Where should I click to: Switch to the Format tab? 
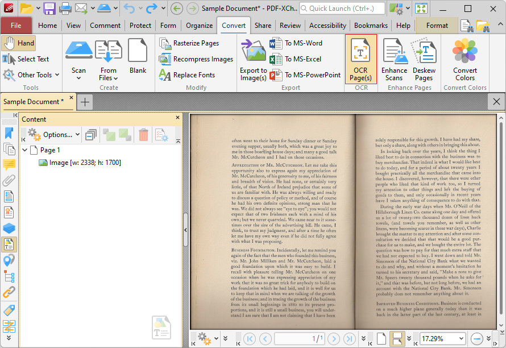pos(437,26)
